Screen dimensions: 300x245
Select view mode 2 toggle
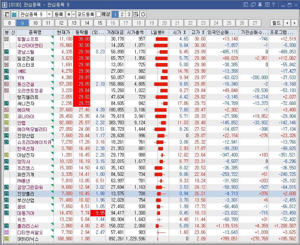[x=122, y=15]
